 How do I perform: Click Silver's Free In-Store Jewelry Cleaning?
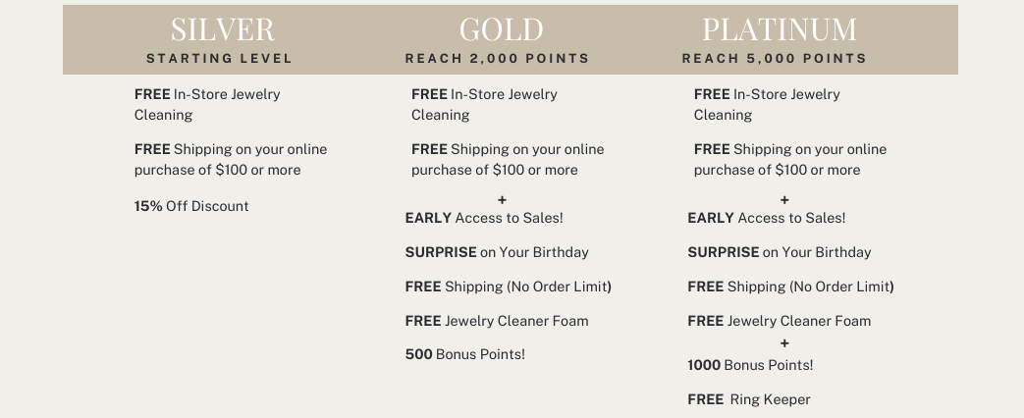click(207, 104)
